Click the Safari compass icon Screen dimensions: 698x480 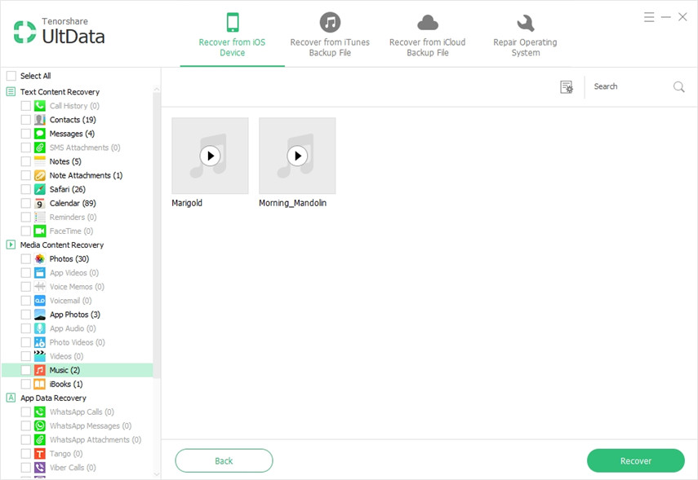(39, 189)
